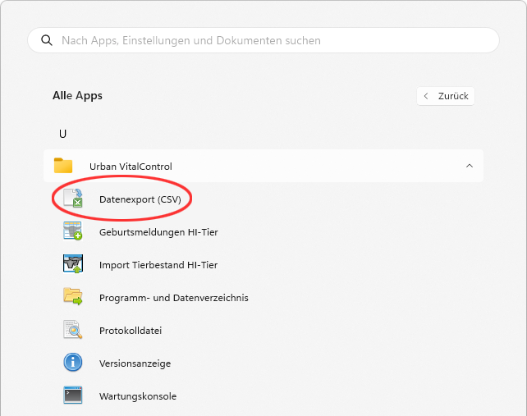527x416 pixels.
Task: Open the Programm- und Datenverzeichnis entry
Action: tap(174, 298)
